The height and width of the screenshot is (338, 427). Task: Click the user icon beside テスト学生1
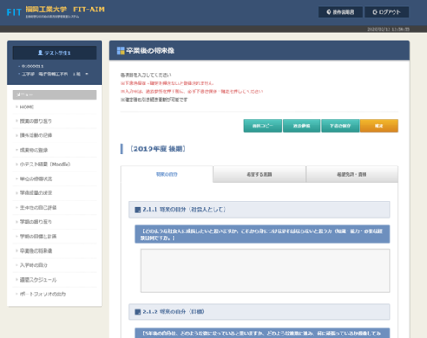pyautogui.click(x=40, y=53)
